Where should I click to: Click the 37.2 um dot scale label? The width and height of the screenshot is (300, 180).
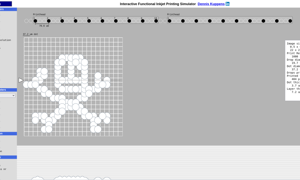[30, 34]
